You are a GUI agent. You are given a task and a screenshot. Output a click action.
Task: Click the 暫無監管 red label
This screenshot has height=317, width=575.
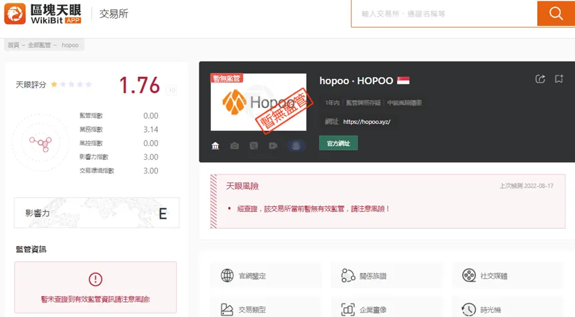(227, 78)
